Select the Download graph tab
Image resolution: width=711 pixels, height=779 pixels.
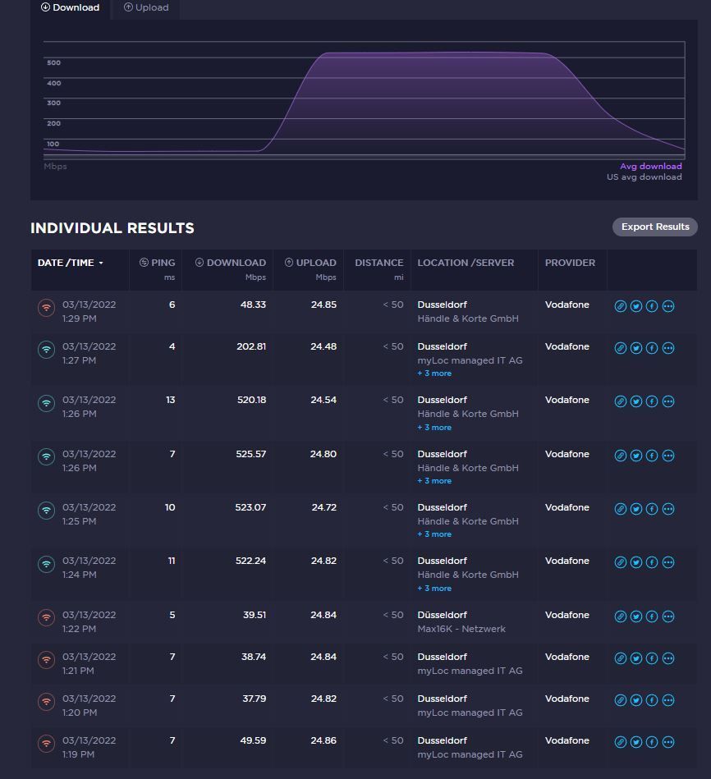tap(71, 7)
